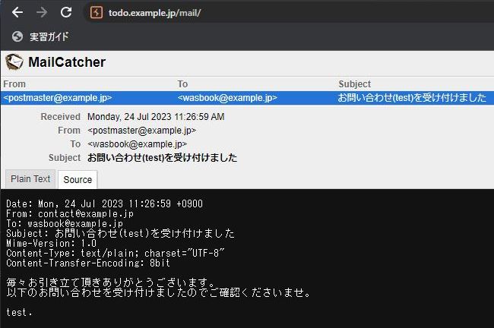Click the To: wasbook@example.jp source line
This screenshot has width=494, height=328.
point(65,223)
